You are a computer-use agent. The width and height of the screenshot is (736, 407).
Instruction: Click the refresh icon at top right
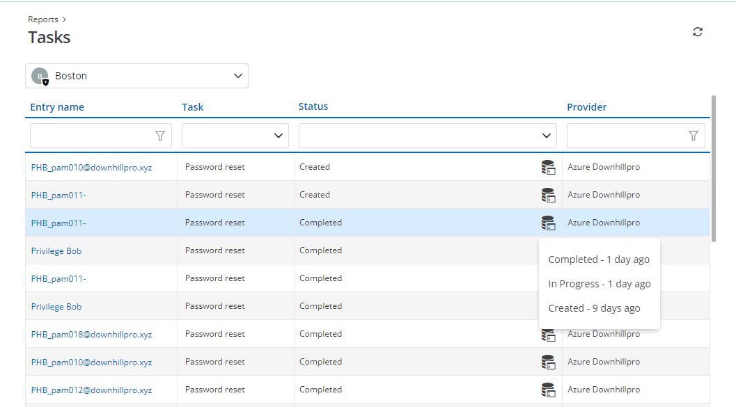697,32
